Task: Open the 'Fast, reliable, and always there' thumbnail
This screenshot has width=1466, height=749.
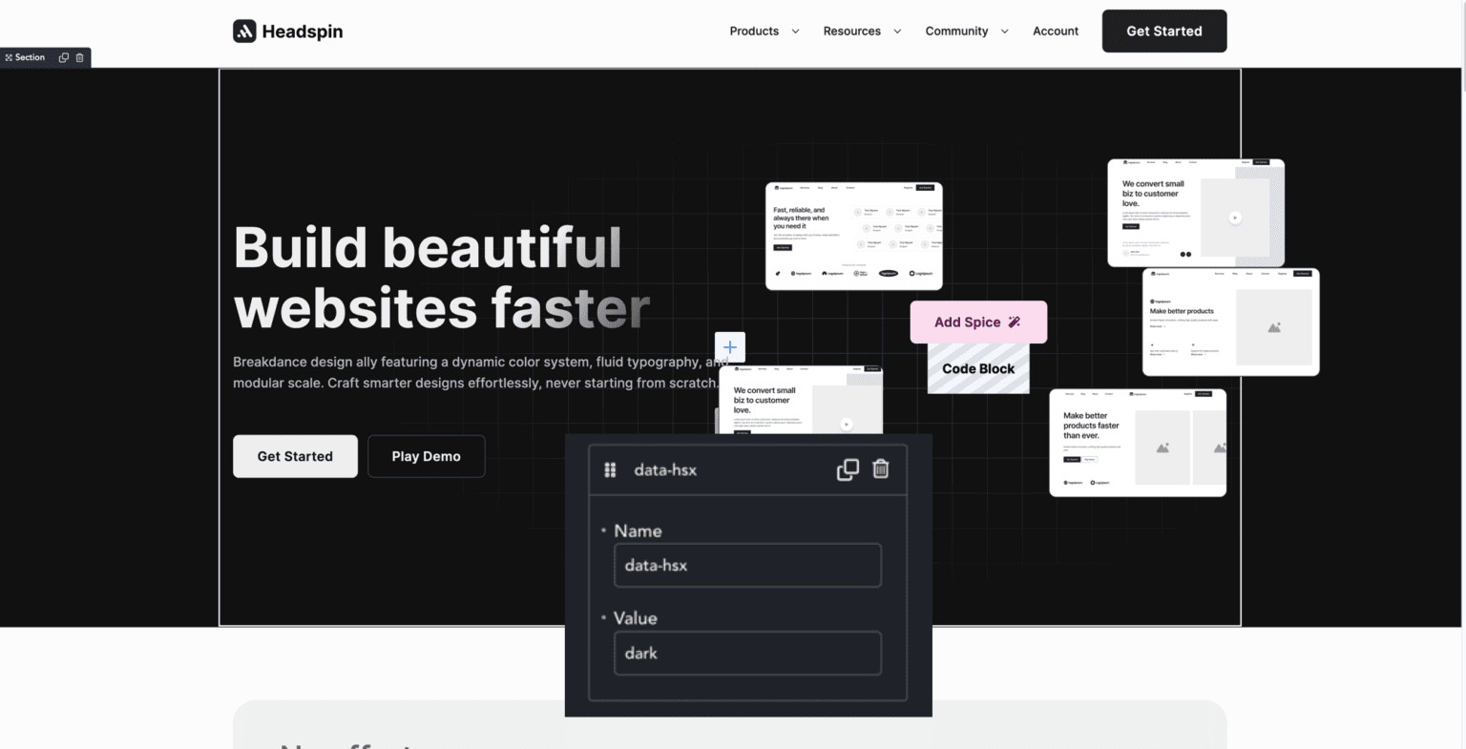Action: click(x=853, y=236)
